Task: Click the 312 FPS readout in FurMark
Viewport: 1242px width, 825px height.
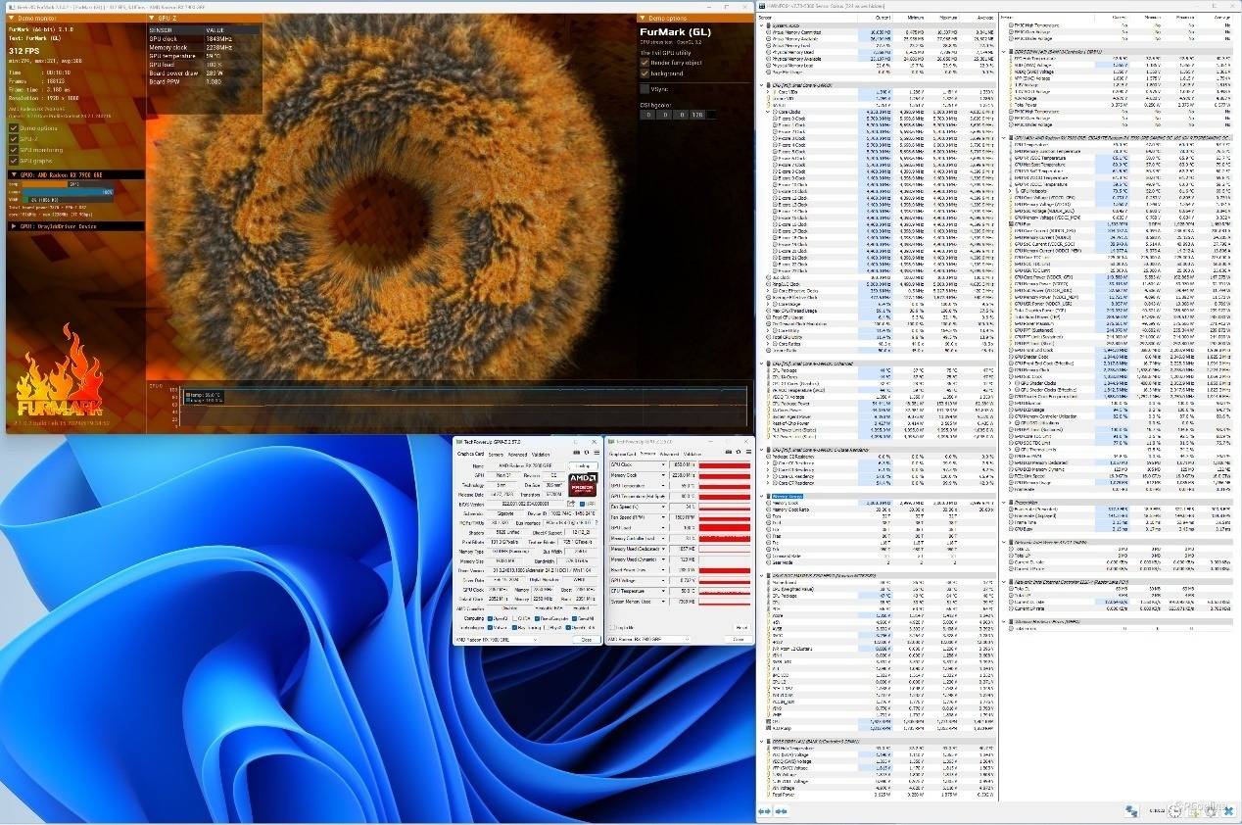Action: click(24, 51)
